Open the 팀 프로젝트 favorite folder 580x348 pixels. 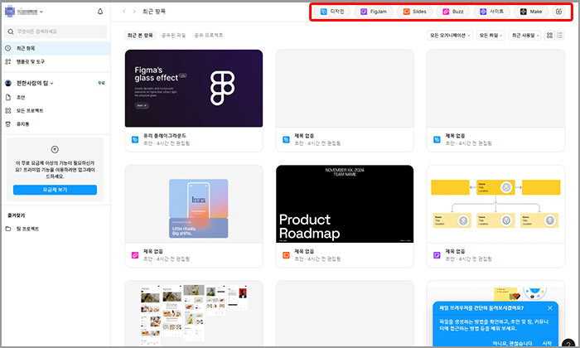56,229
